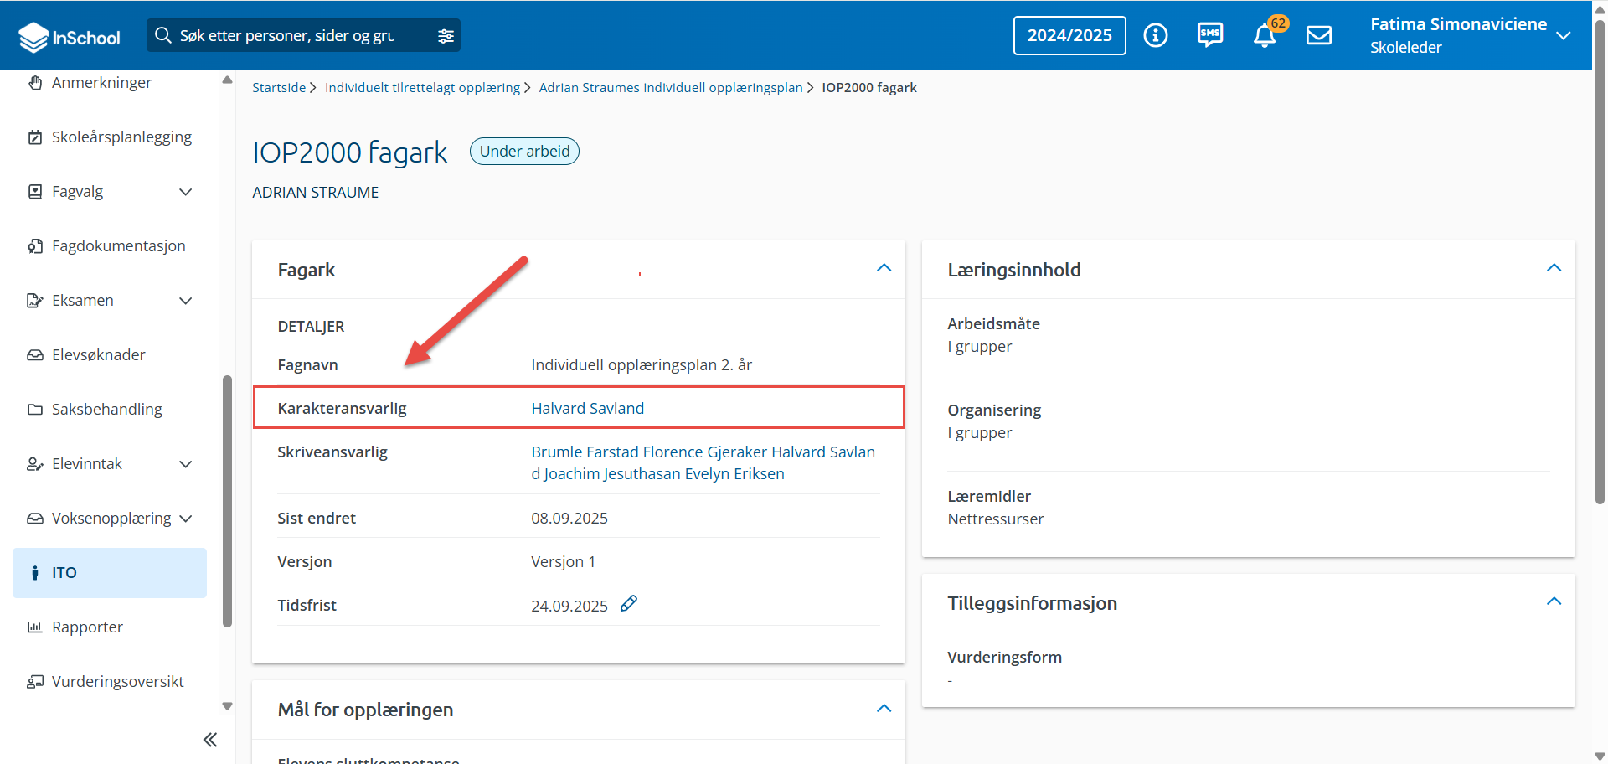Collapse the sidebar with double chevron
Image resolution: width=1608 pixels, height=764 pixels.
point(210,740)
